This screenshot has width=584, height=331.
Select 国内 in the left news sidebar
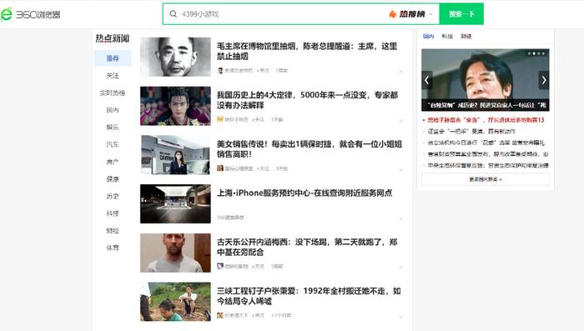(x=113, y=110)
